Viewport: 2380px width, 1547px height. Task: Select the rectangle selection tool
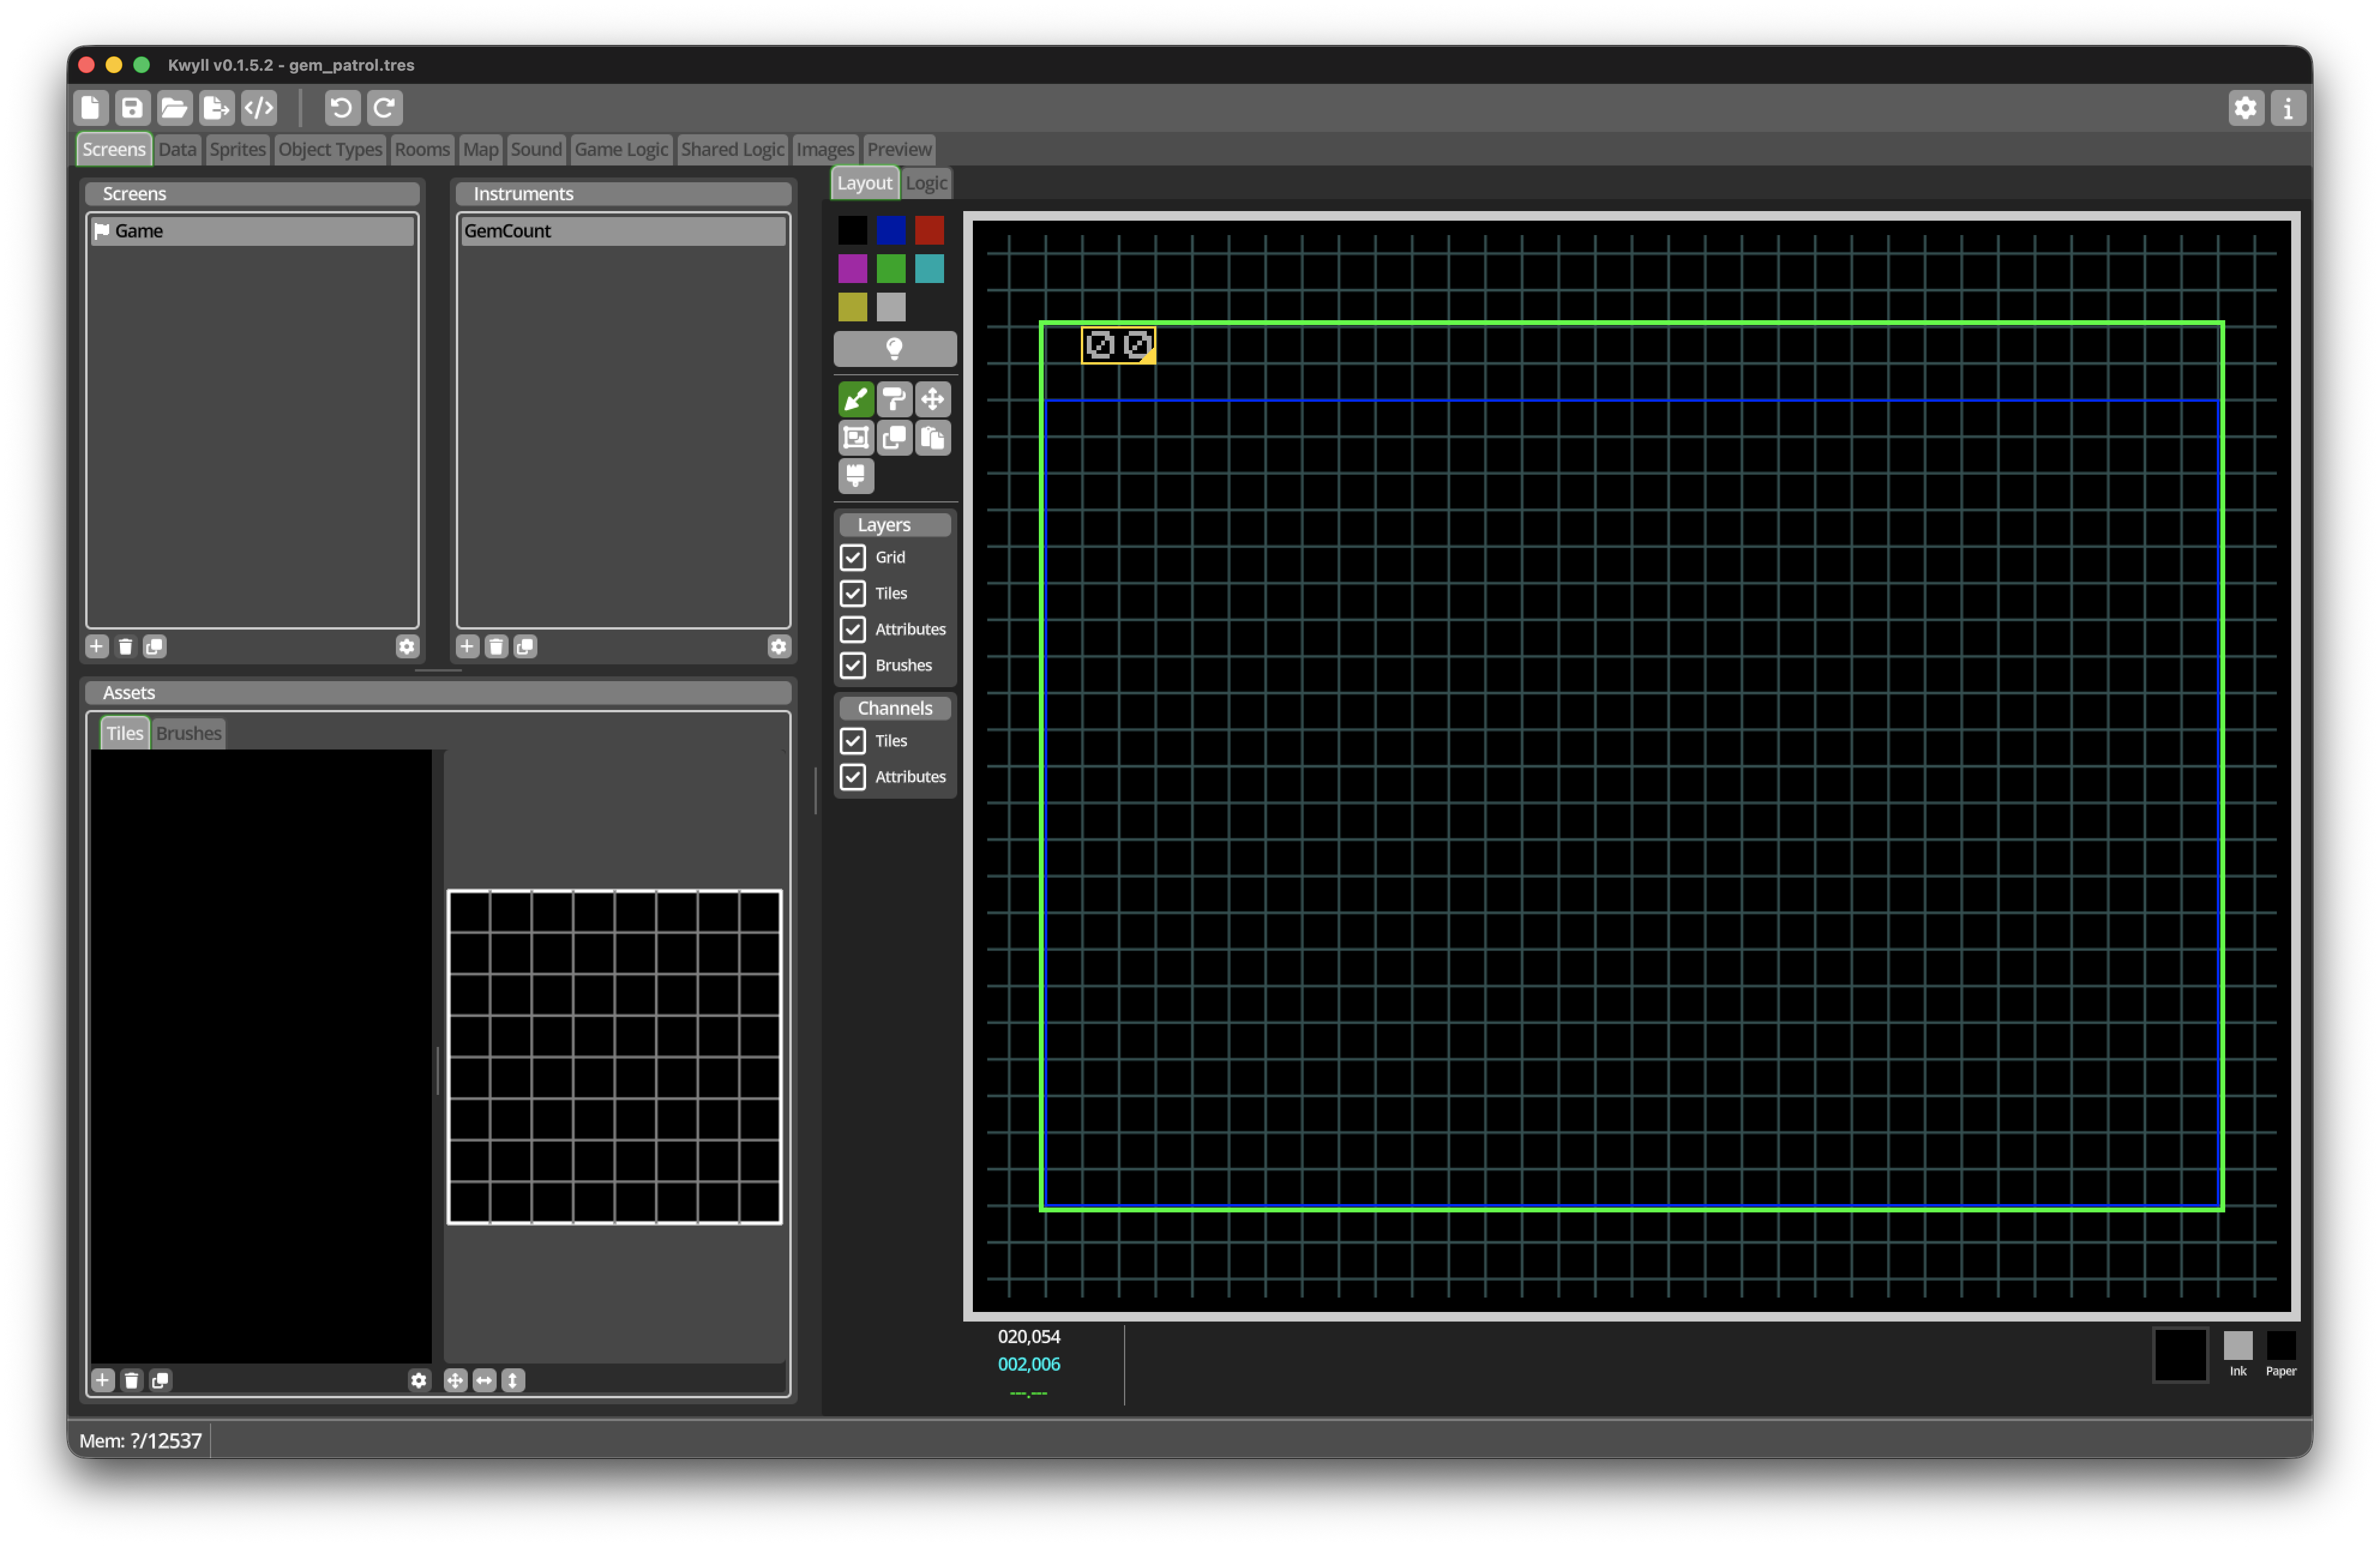856,438
